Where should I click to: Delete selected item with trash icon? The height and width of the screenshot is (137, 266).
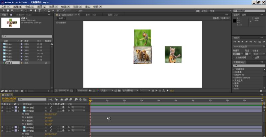[22, 91]
